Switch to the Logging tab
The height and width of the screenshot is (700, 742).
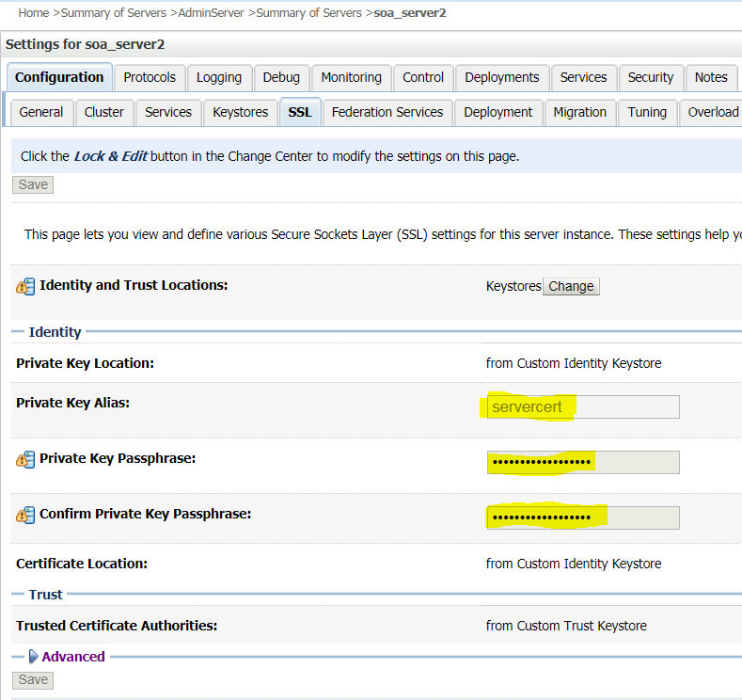point(219,77)
